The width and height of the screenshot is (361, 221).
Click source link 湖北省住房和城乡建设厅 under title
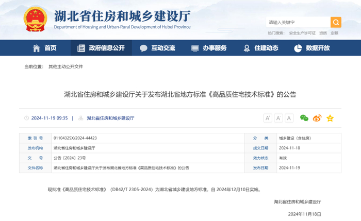[110, 118]
